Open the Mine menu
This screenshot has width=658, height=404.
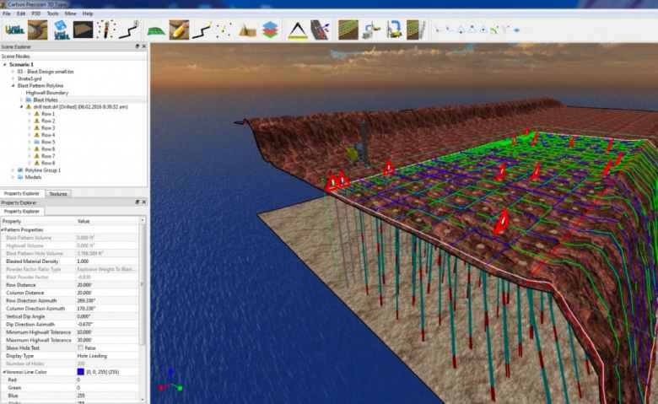point(70,13)
